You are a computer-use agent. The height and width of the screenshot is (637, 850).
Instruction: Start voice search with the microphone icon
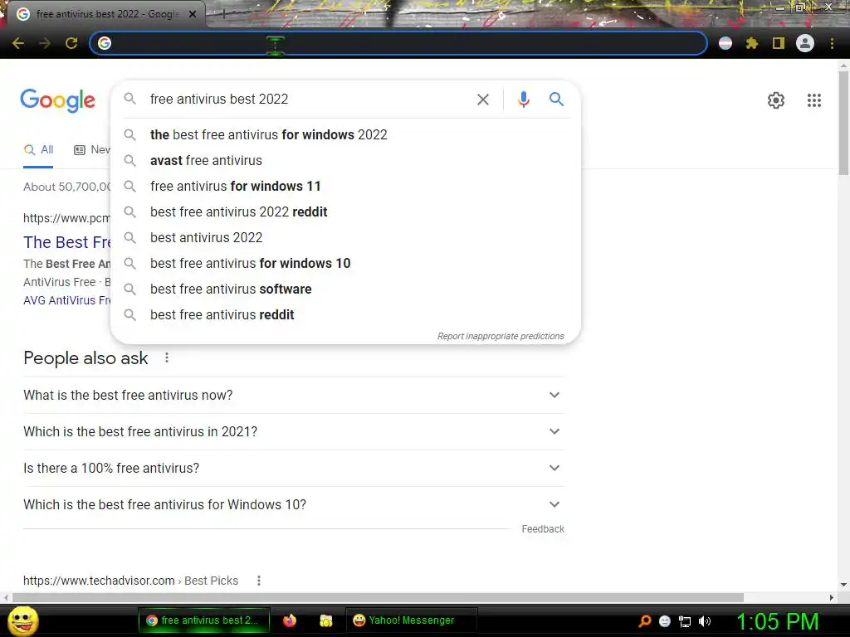click(x=523, y=100)
